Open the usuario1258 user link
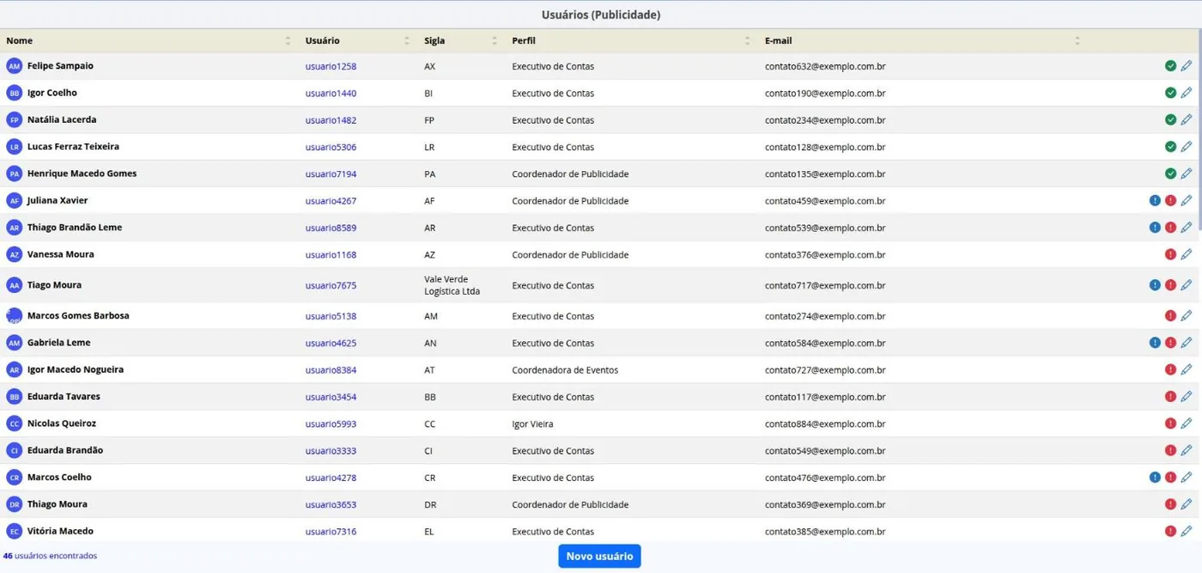1202x573 pixels. click(331, 66)
